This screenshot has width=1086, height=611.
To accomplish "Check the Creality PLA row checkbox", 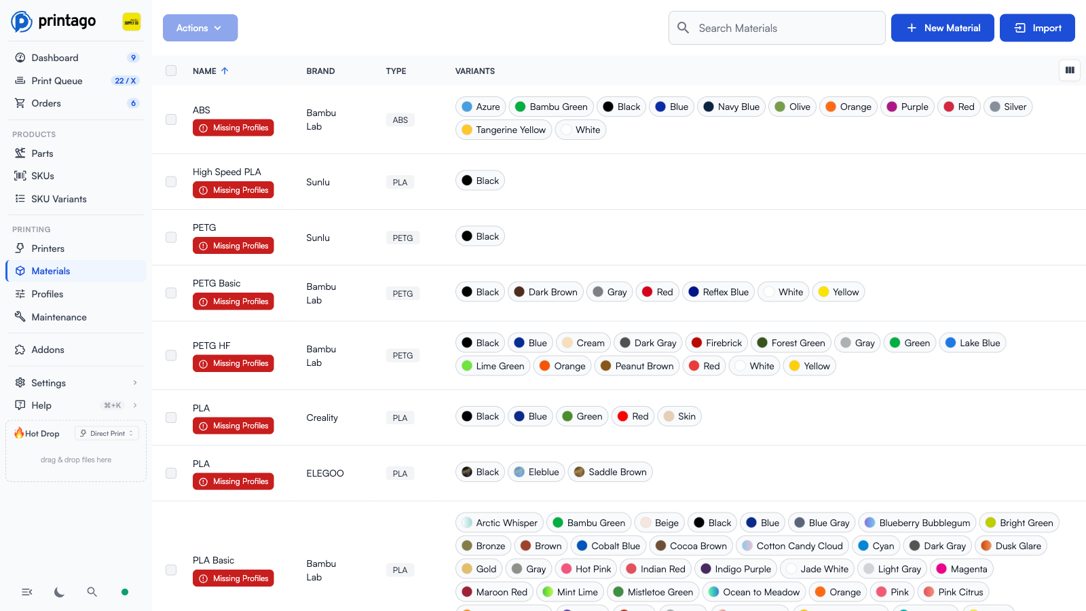I will coord(171,418).
